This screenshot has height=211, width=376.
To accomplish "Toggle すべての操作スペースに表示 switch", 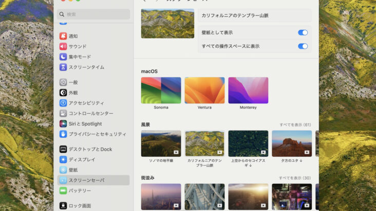I will coord(303,46).
